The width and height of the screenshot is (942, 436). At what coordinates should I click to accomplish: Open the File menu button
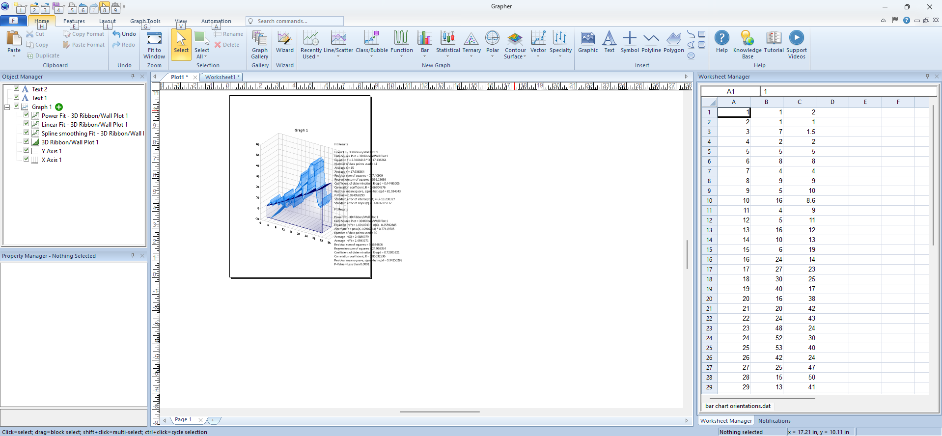coord(14,21)
